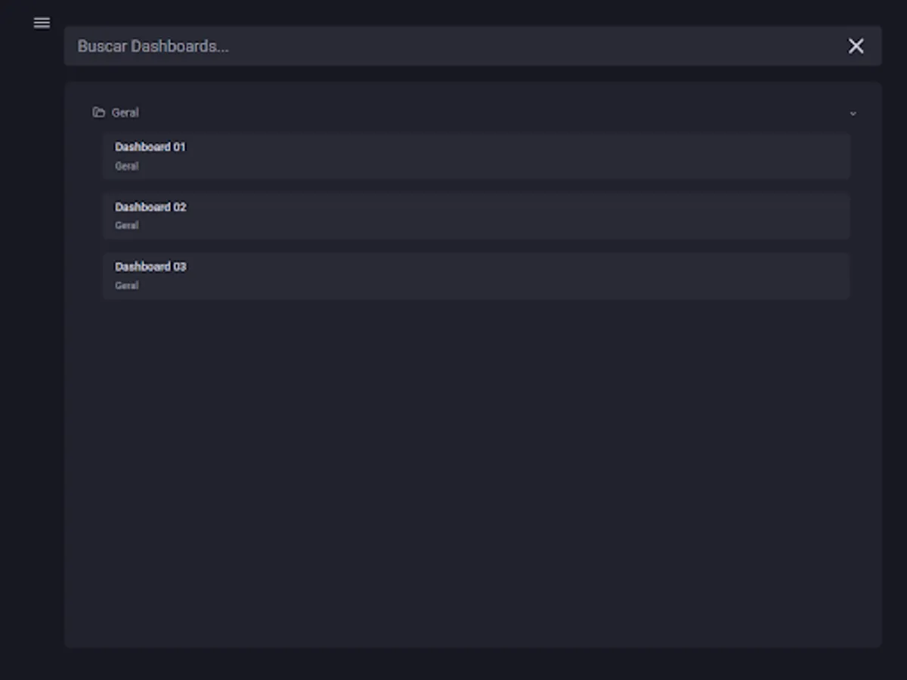Viewport: 907px width, 680px height.
Task: Toggle the Geral folder header row
Action: point(475,113)
